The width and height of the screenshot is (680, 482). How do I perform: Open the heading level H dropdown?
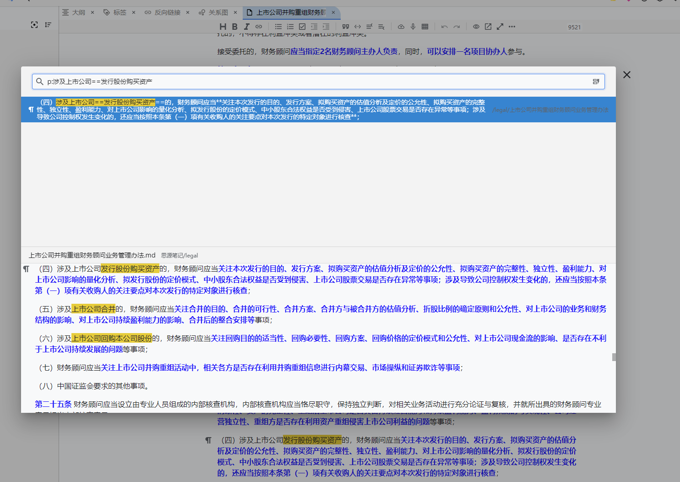point(223,27)
